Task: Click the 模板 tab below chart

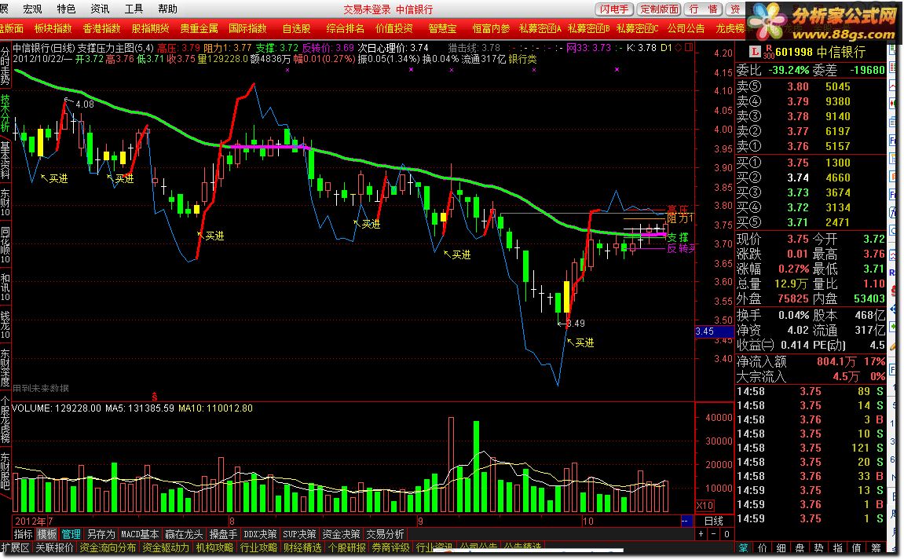Action: (x=46, y=535)
